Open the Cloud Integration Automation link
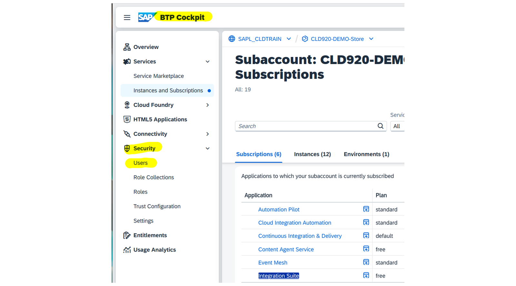Screen dimensions: 516x286 pyautogui.click(x=294, y=223)
